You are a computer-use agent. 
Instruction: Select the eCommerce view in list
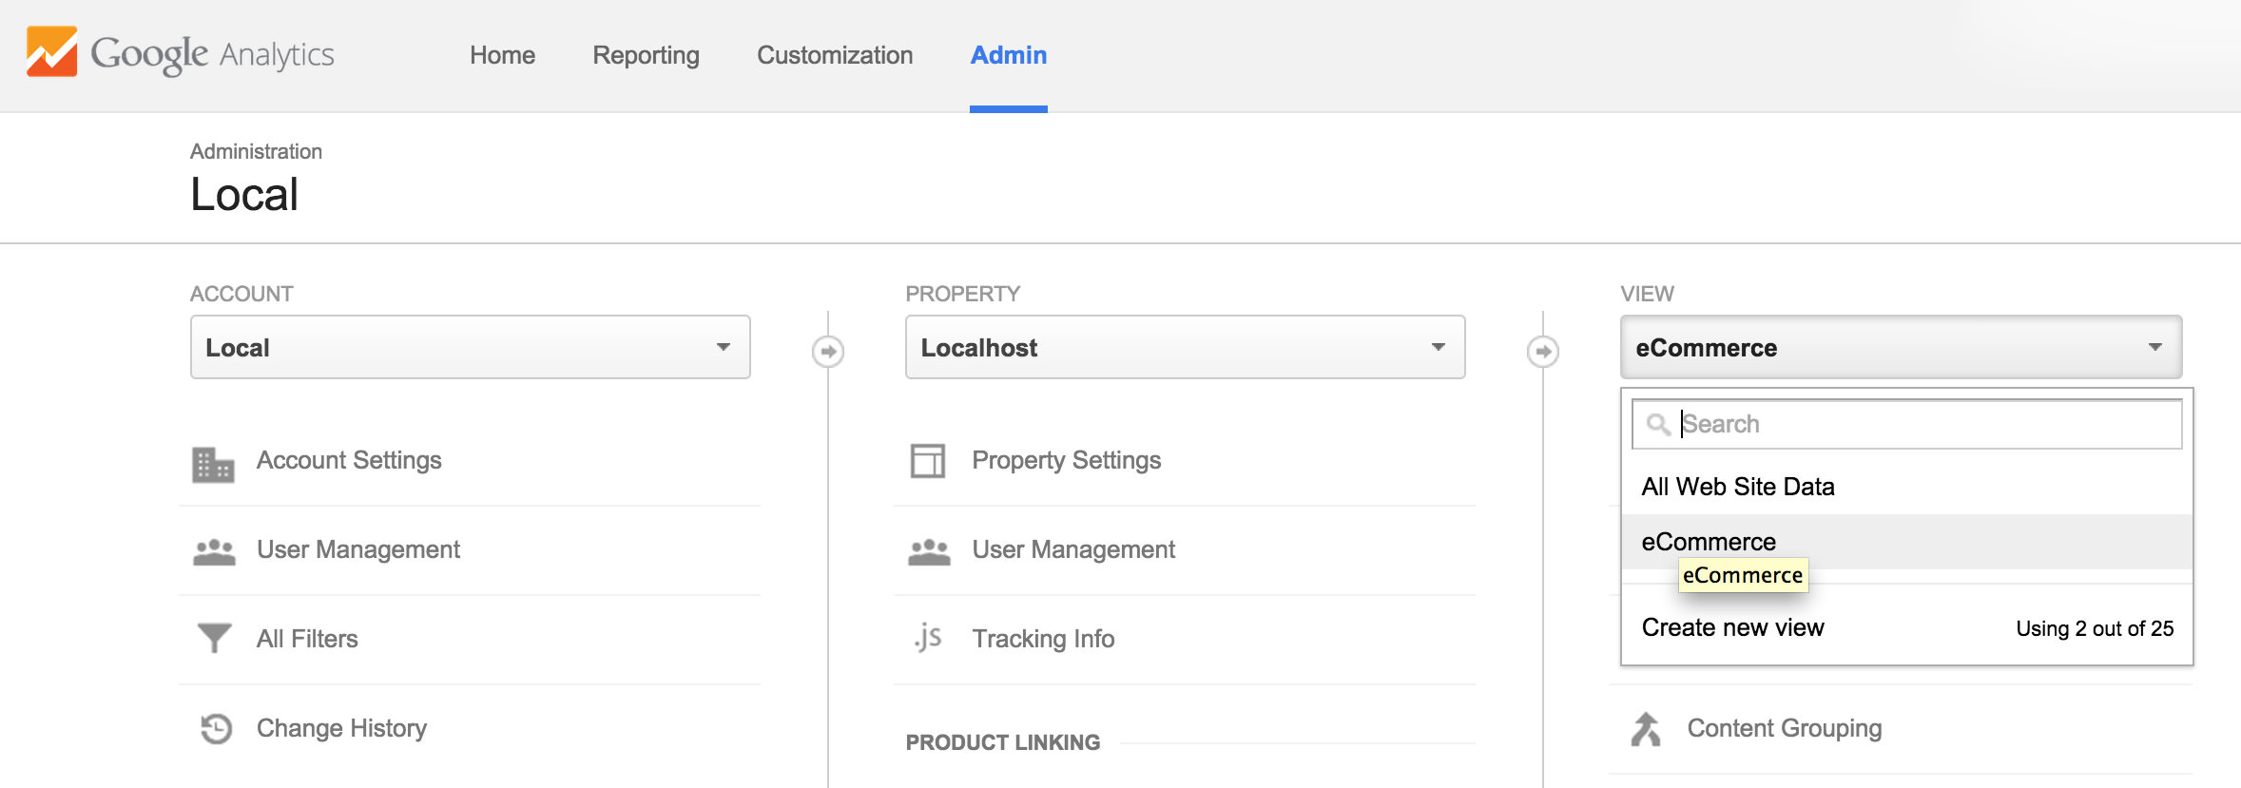tap(1906, 542)
